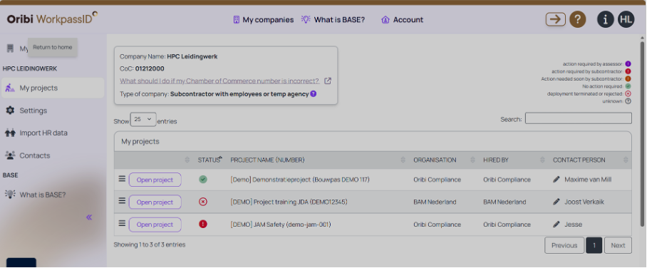This screenshot has height=268, width=647.
Task: Open project for JAM Safety row
Action: [x=155, y=225]
